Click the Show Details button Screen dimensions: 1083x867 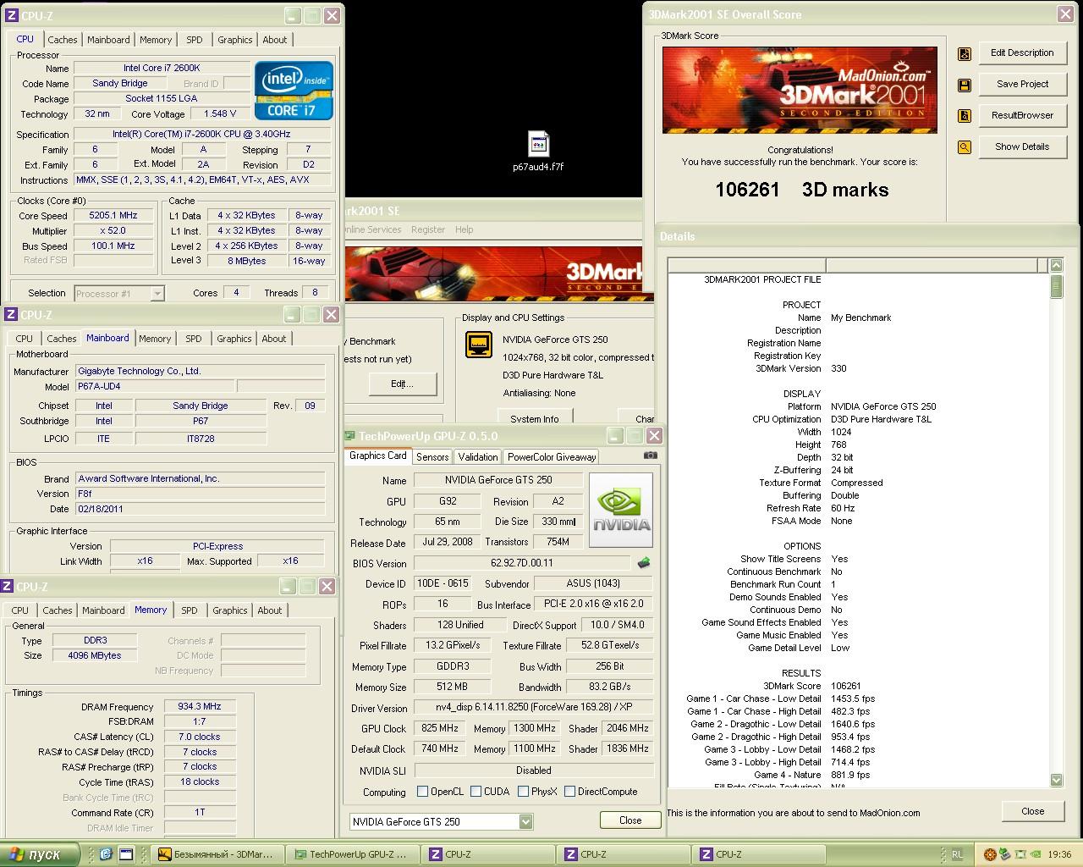point(1022,146)
